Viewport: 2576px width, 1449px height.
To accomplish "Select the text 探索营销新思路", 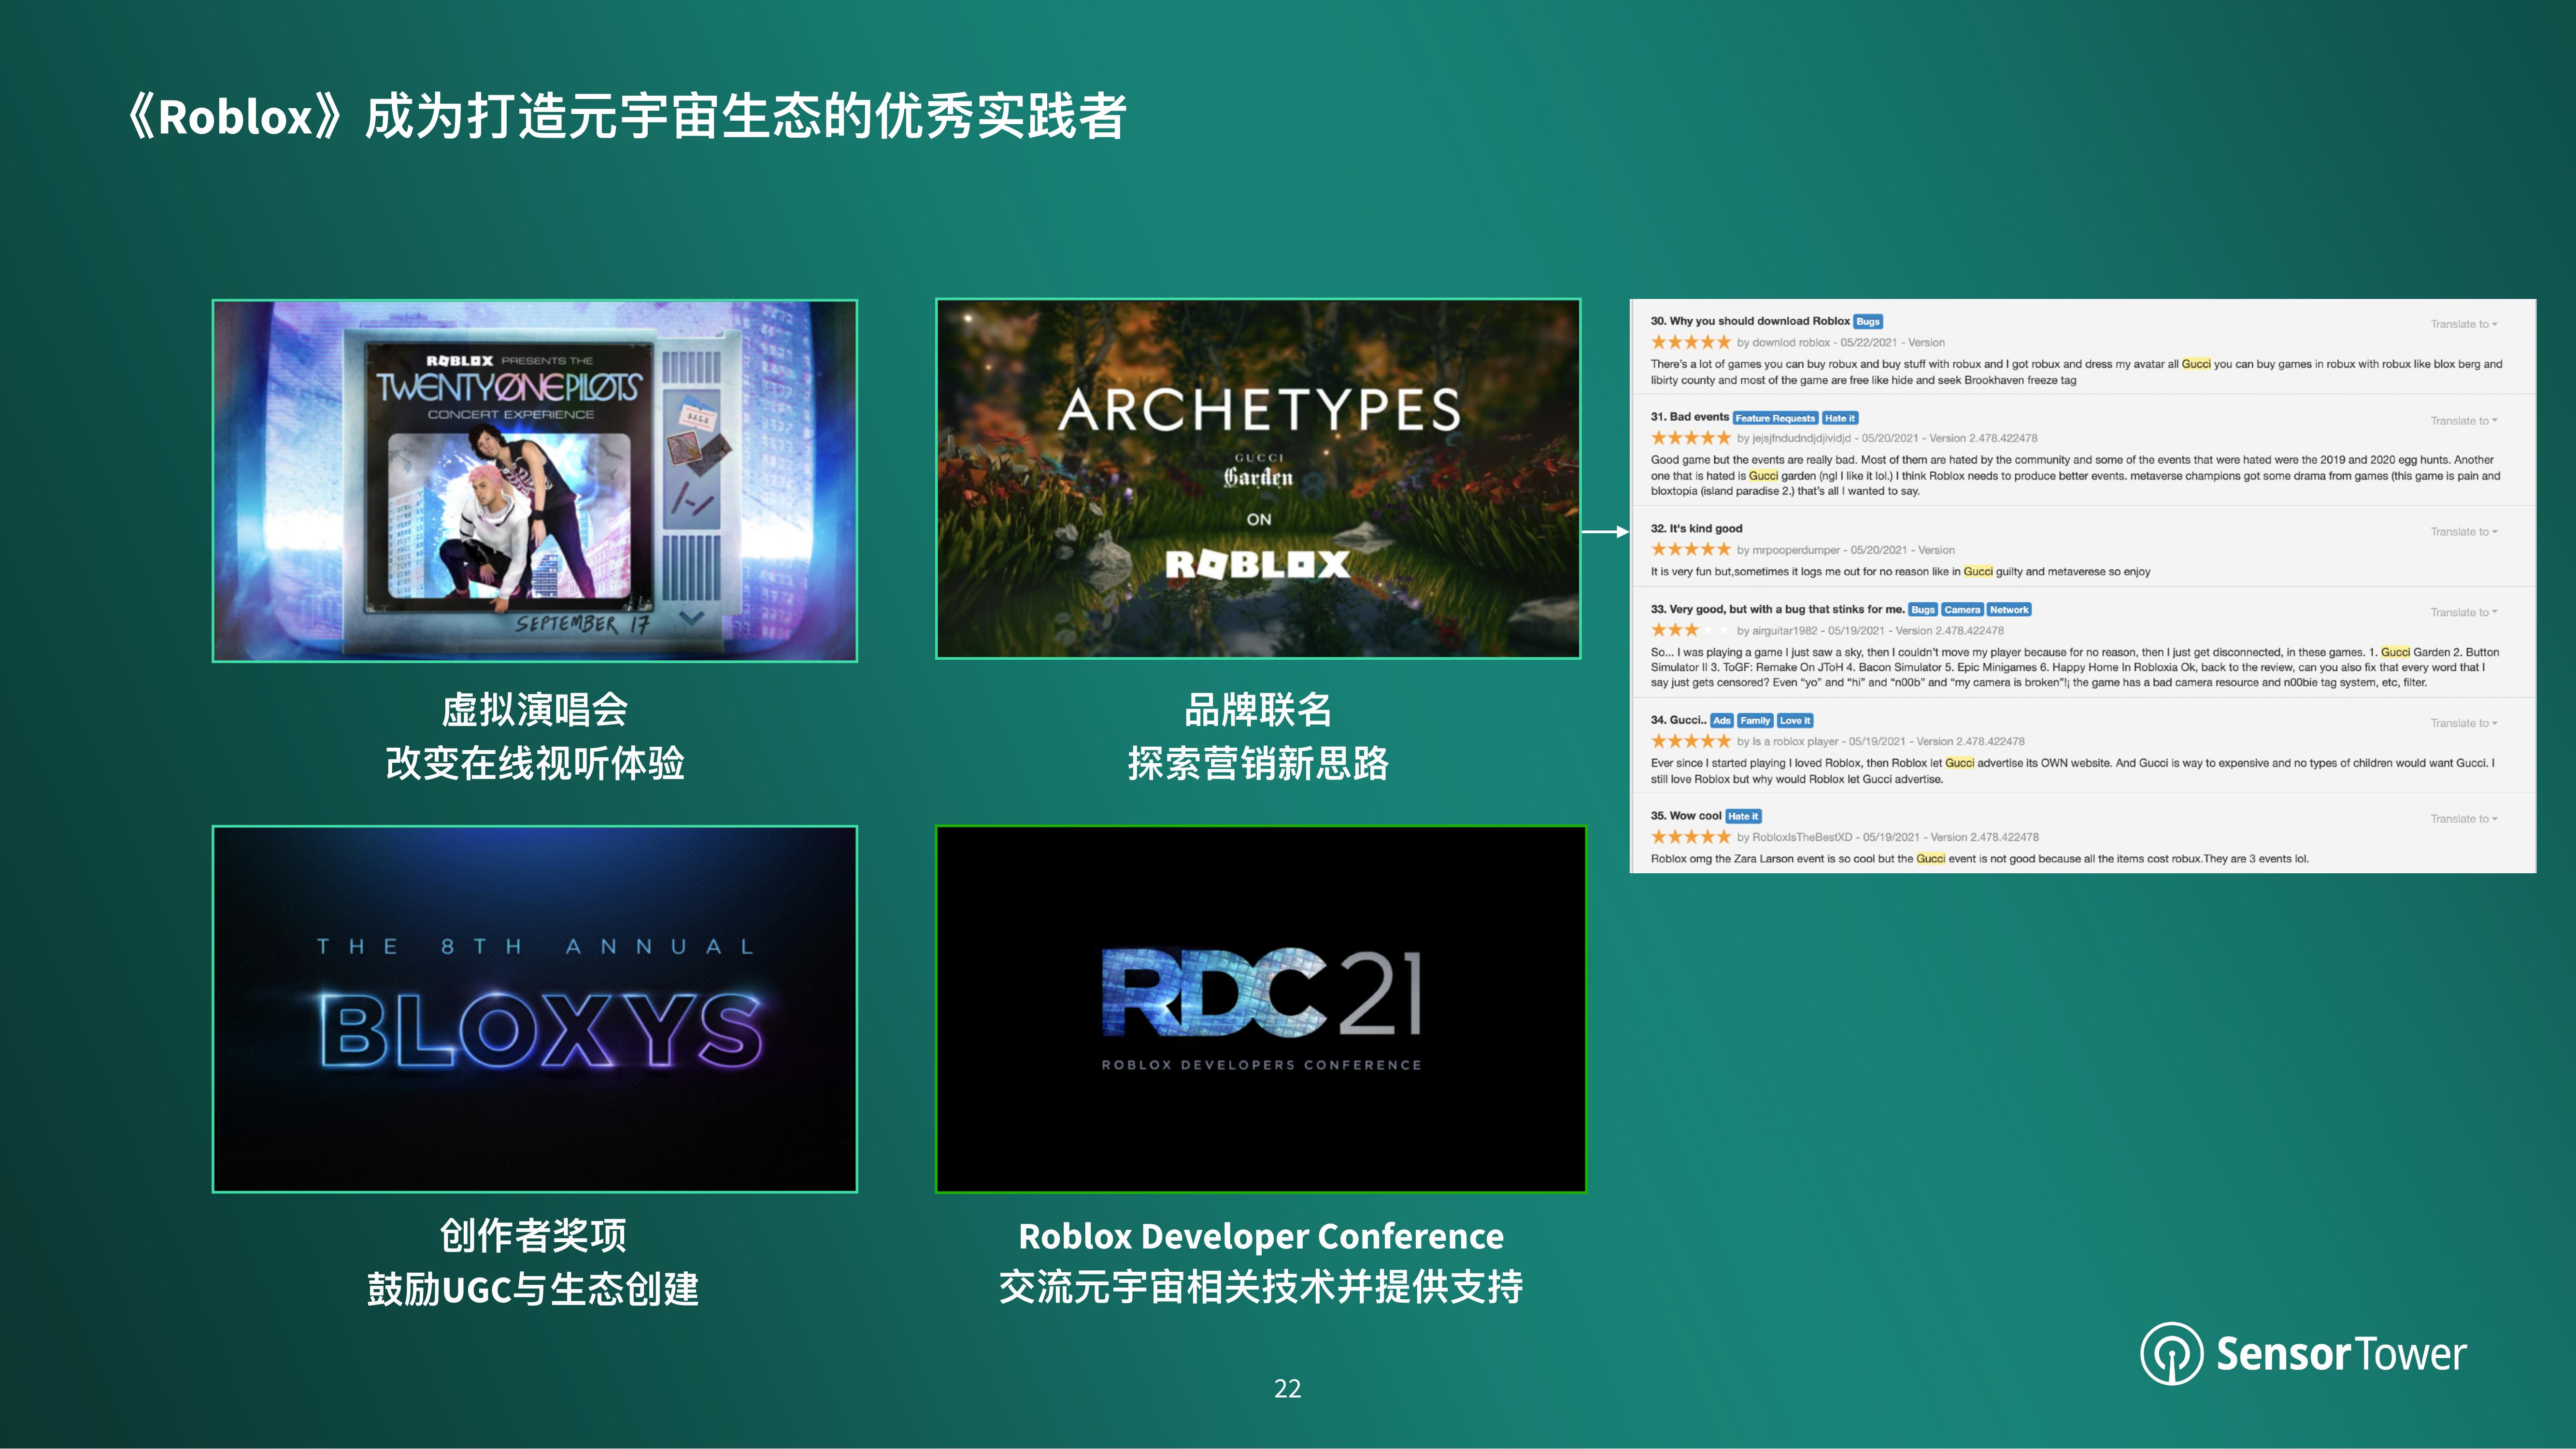I will point(1258,763).
